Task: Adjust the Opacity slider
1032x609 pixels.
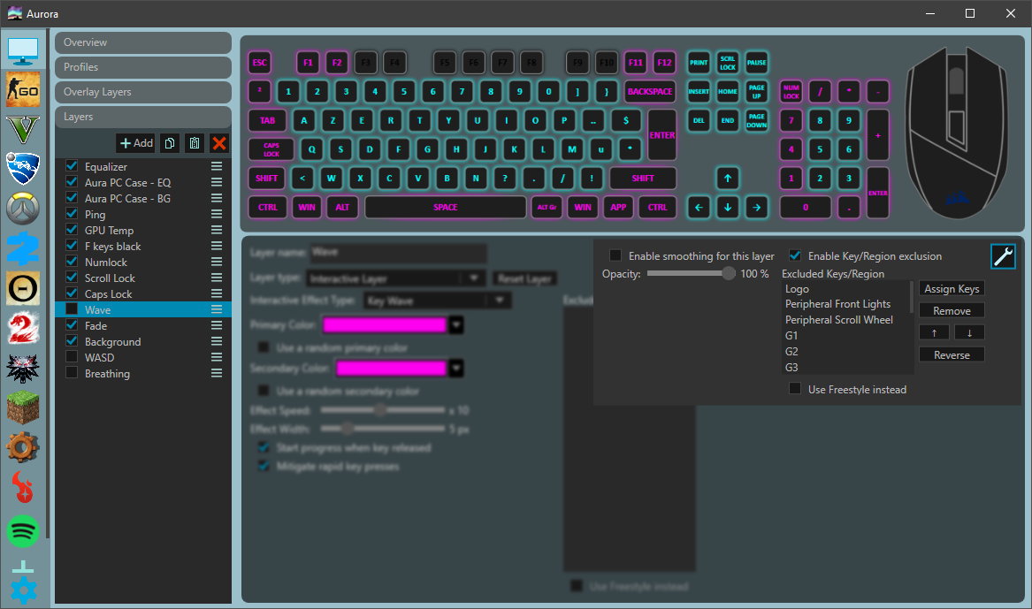Action: coord(729,274)
